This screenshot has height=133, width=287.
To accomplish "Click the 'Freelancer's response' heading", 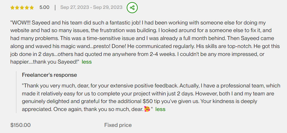I will pos(49,75).
